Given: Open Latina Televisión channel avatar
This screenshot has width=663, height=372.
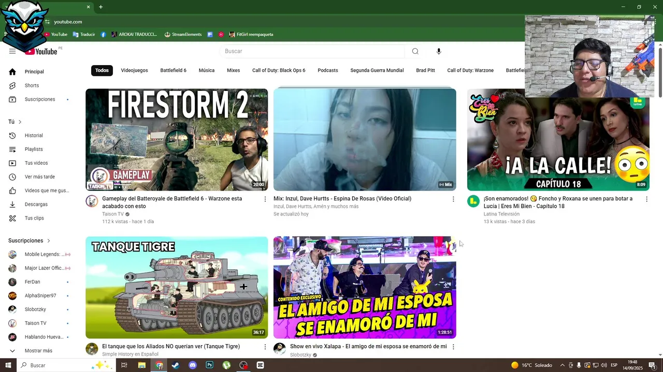Looking at the screenshot, I should coord(473,201).
